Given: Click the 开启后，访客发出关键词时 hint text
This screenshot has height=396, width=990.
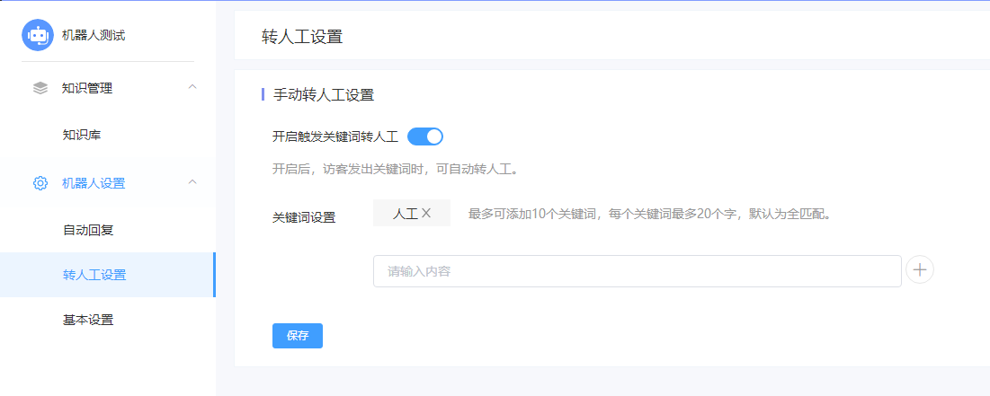Looking at the screenshot, I should click(395, 170).
